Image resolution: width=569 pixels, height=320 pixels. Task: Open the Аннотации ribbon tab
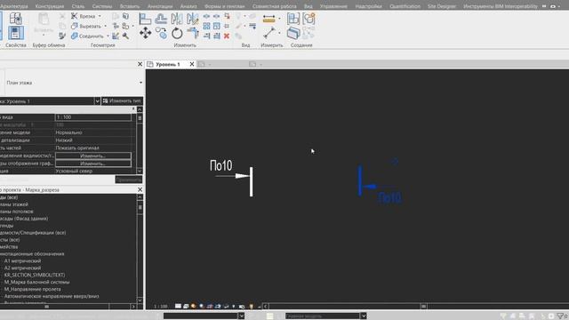point(160,6)
